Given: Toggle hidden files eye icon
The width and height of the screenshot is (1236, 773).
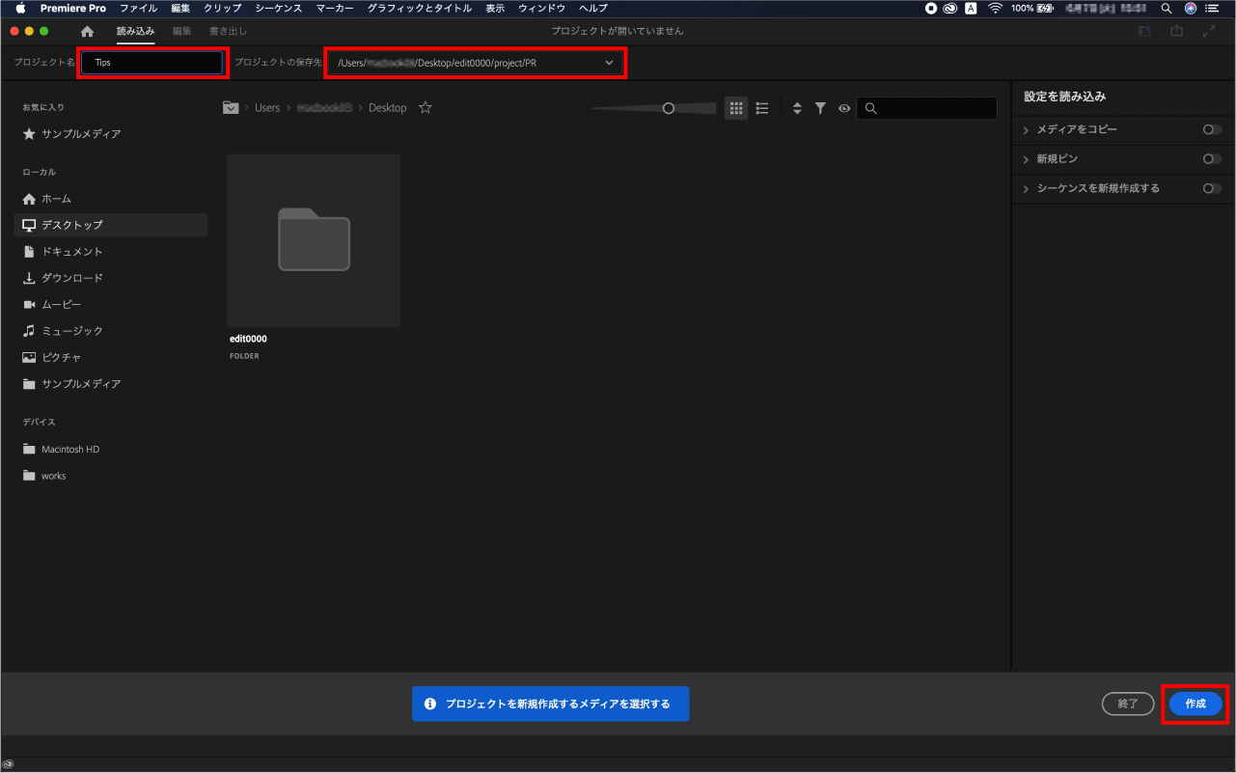Looking at the screenshot, I should pyautogui.click(x=844, y=108).
